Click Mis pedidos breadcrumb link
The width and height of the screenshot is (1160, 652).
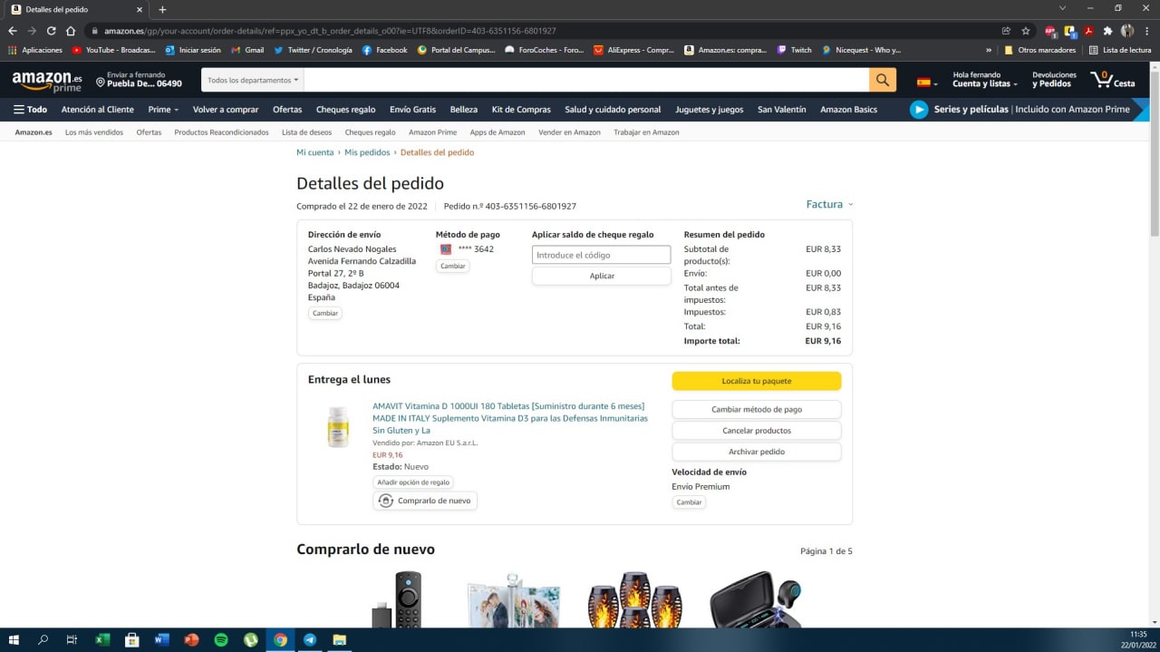367,152
